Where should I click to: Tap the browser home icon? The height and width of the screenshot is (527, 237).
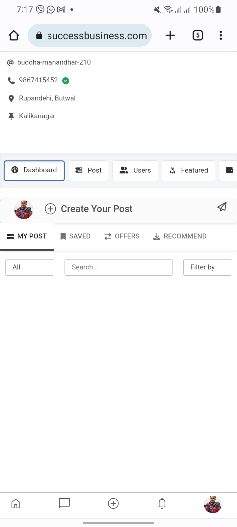14,35
